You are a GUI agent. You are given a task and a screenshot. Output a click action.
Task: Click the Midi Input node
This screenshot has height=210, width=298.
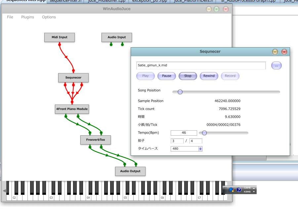(60, 37)
